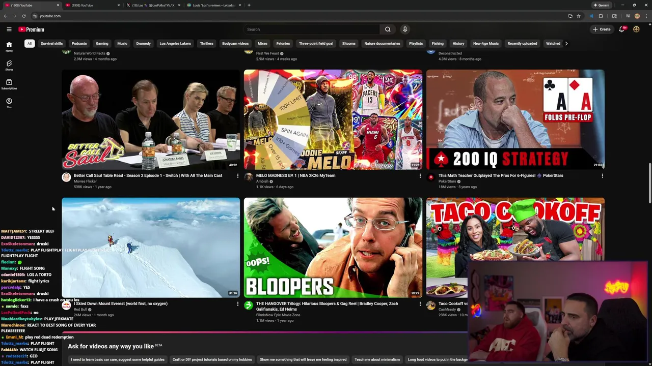Open options for Hangover Bloopers video
Image resolution: width=652 pixels, height=366 pixels.
pos(420,304)
